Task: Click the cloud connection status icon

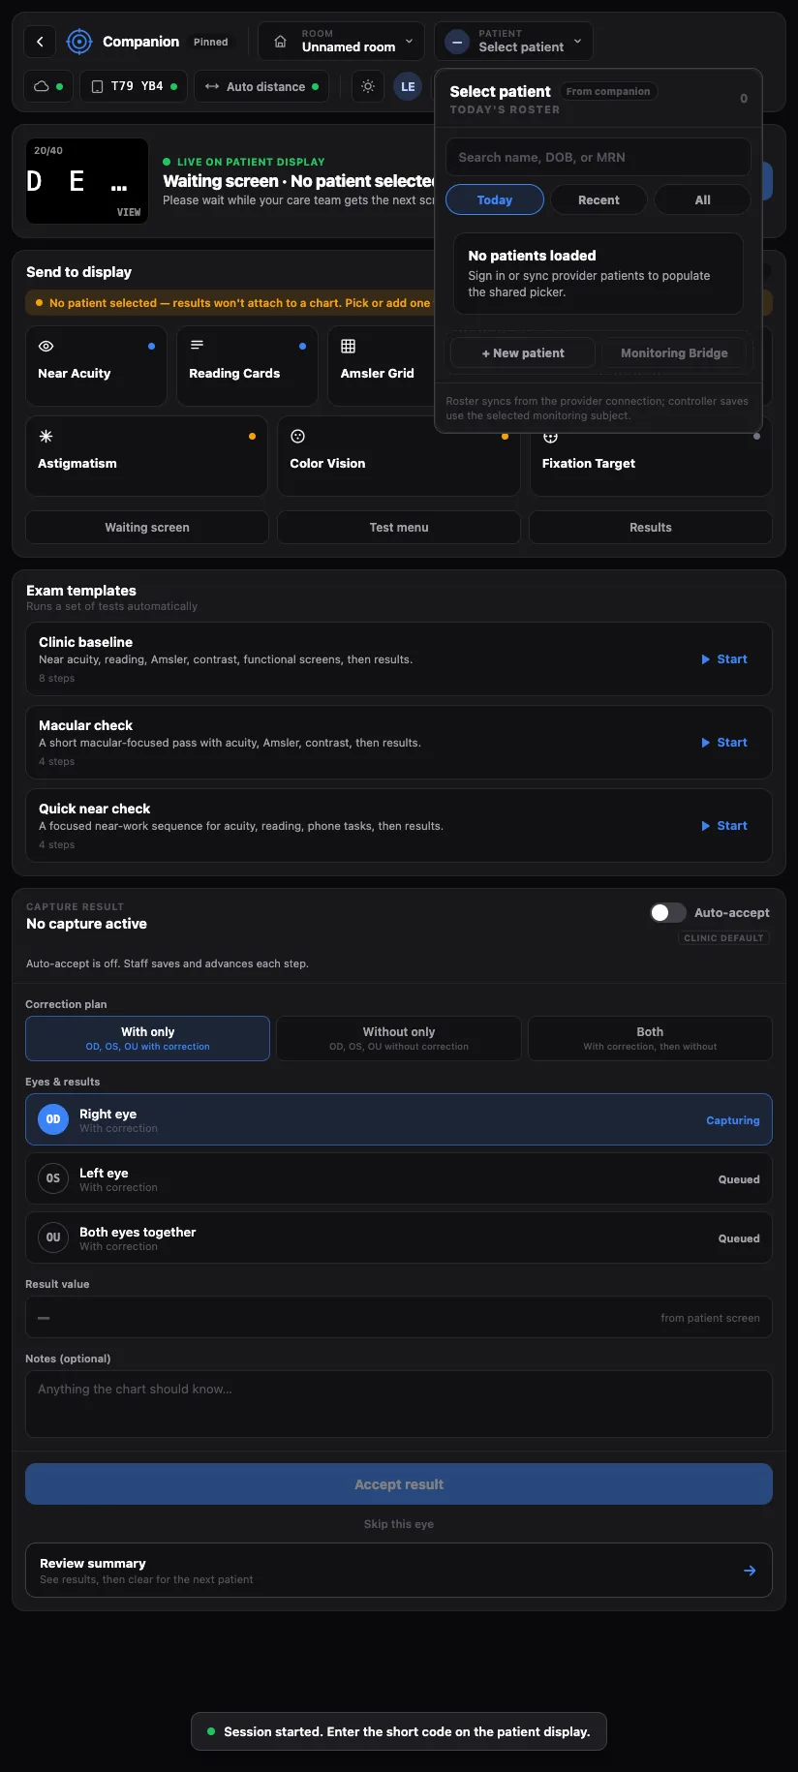Action: [x=42, y=86]
